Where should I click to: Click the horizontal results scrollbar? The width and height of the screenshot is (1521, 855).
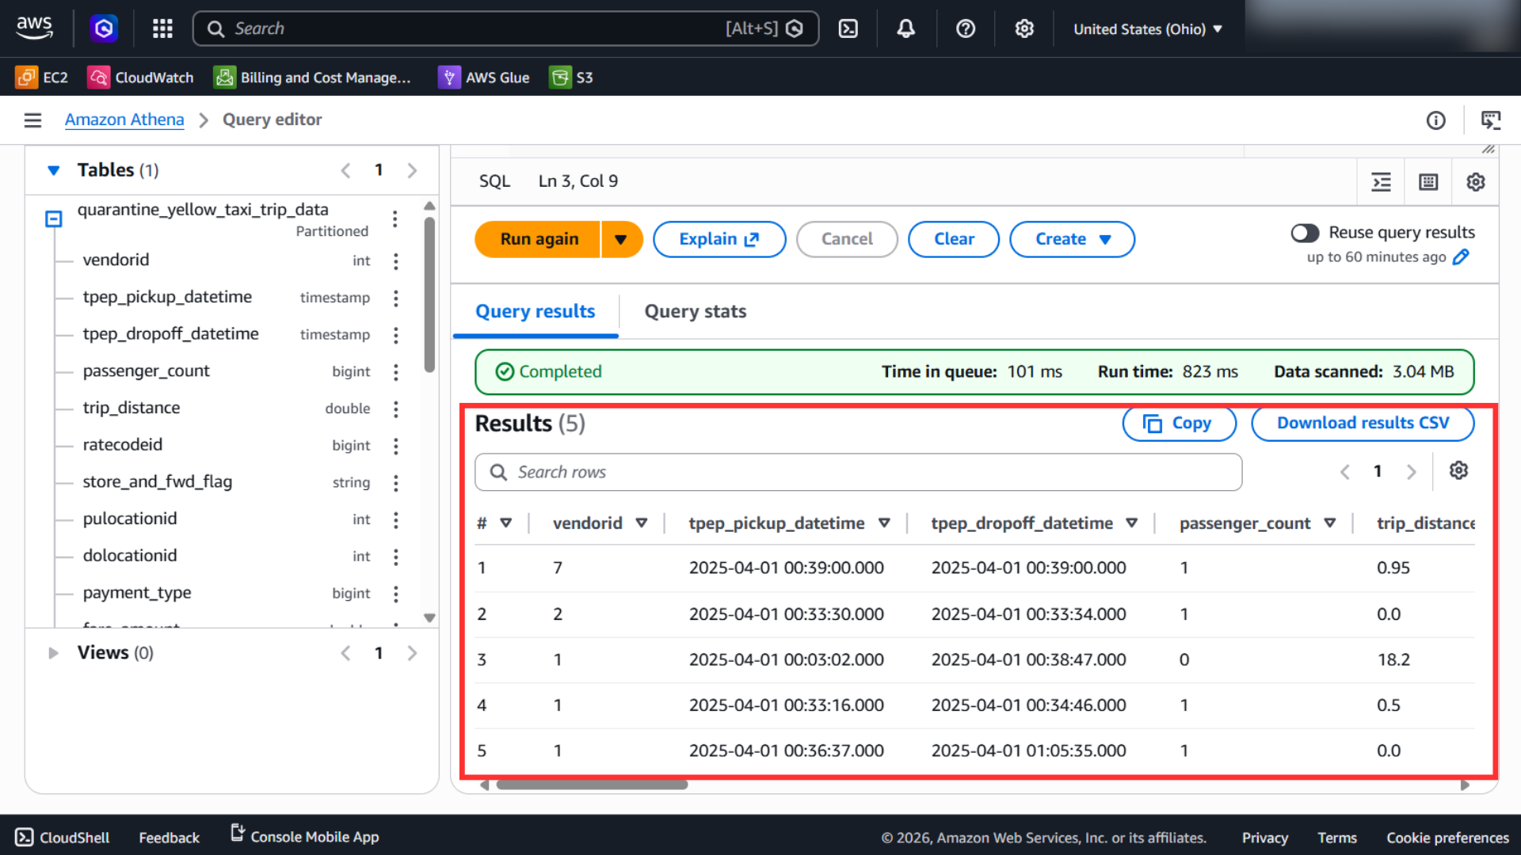click(592, 785)
